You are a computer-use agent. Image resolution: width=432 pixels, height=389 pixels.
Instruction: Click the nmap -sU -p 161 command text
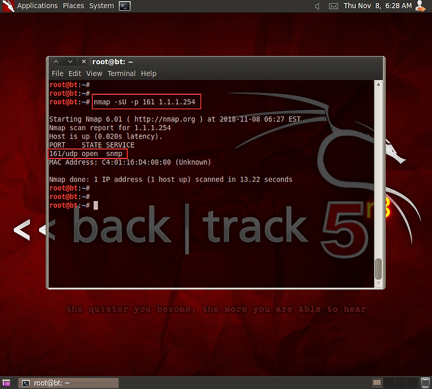pyautogui.click(x=145, y=102)
